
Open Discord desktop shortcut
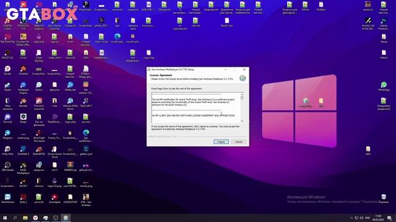7,118
